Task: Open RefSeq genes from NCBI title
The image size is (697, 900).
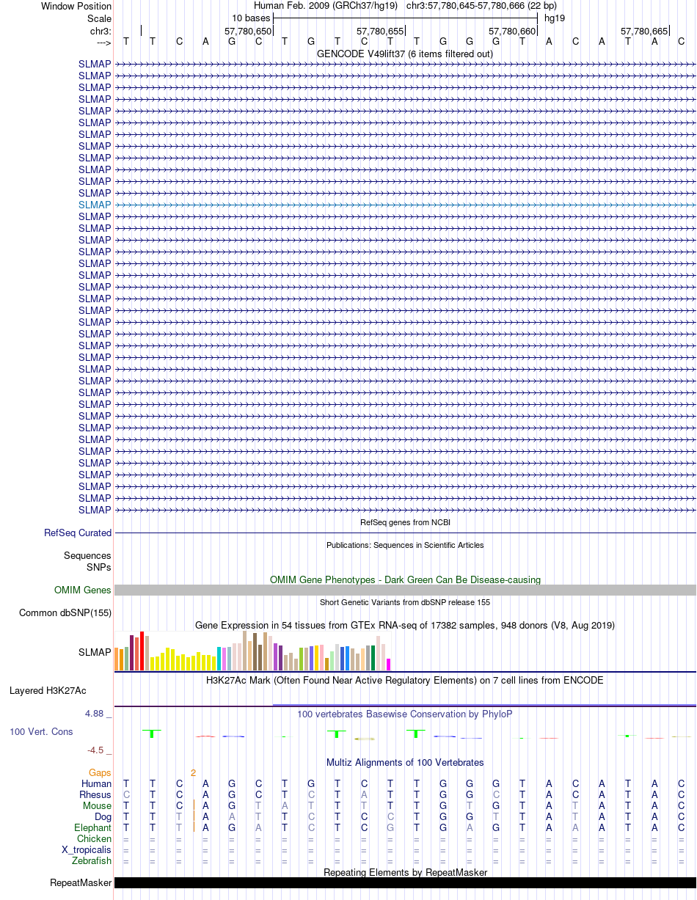Action: 405,522
